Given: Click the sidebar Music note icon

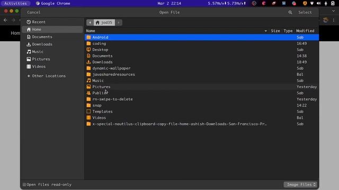Looking at the screenshot, I should tap(29, 52).
